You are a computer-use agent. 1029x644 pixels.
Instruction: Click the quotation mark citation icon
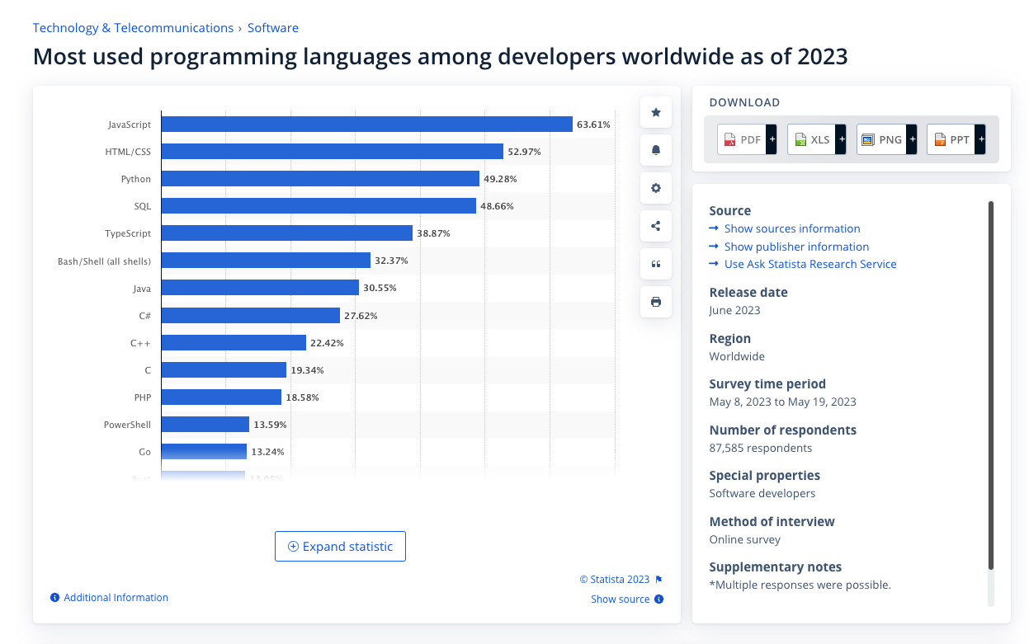pyautogui.click(x=656, y=264)
